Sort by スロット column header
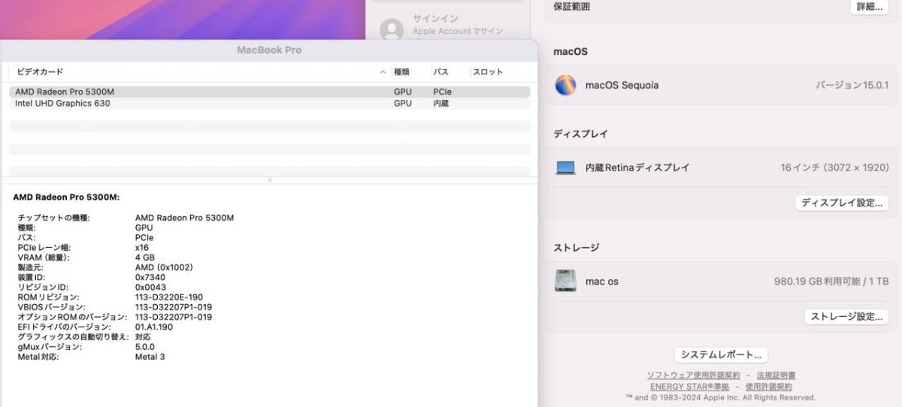The image size is (902, 407). [x=488, y=72]
